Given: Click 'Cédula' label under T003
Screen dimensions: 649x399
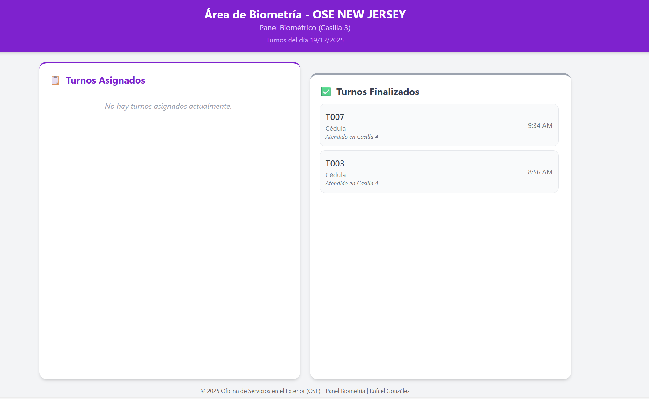Looking at the screenshot, I should (336, 175).
